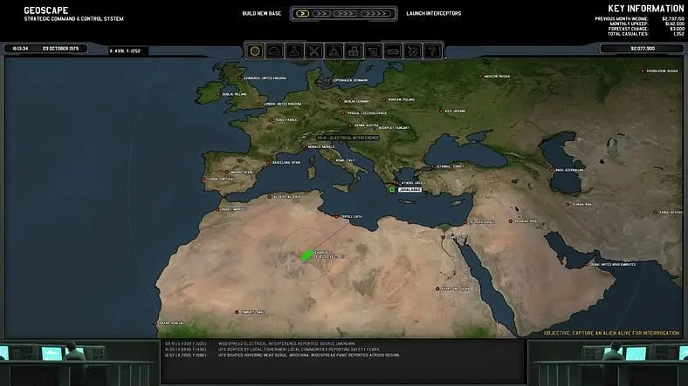
Task: Click the Monthly Upkeep line
Action: point(646,24)
